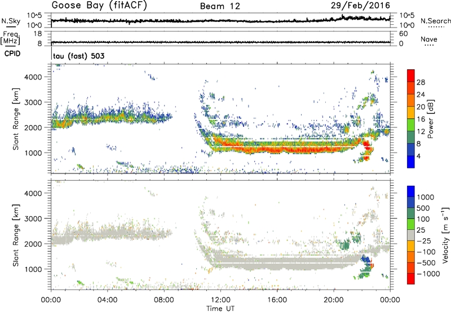Click the '28' tick on the Power scale

click(x=421, y=82)
